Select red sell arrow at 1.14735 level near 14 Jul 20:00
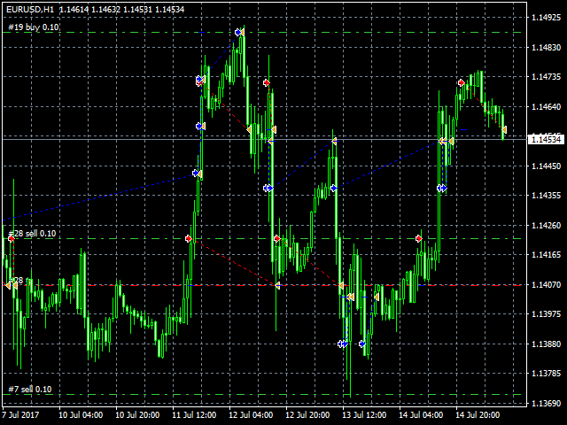This screenshot has width=567, height=425. (x=461, y=82)
